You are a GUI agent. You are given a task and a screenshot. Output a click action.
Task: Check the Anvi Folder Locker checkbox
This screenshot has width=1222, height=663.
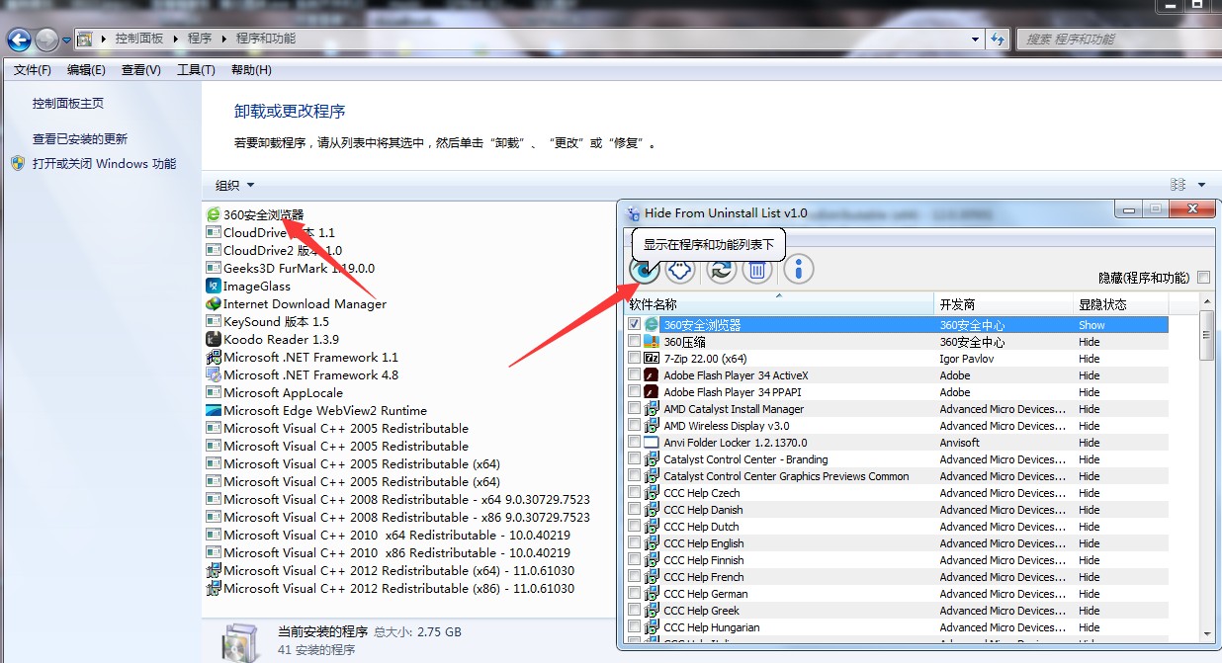(x=635, y=442)
